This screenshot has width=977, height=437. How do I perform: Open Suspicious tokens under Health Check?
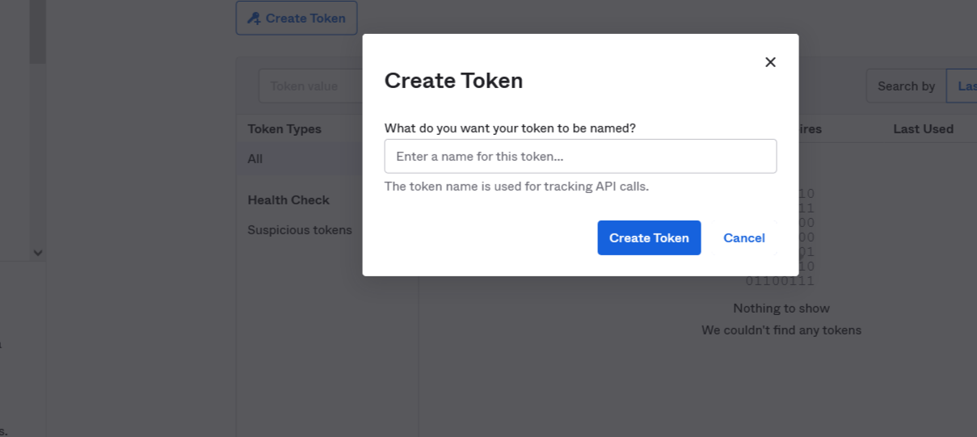tap(300, 229)
